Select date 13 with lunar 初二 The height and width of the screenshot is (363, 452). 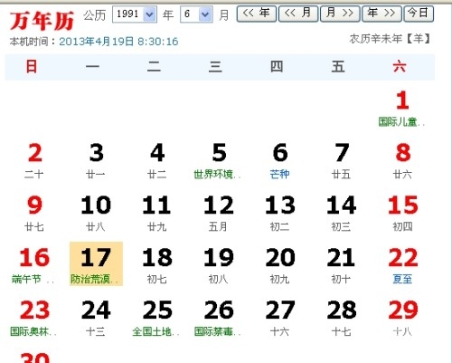[x=280, y=214]
